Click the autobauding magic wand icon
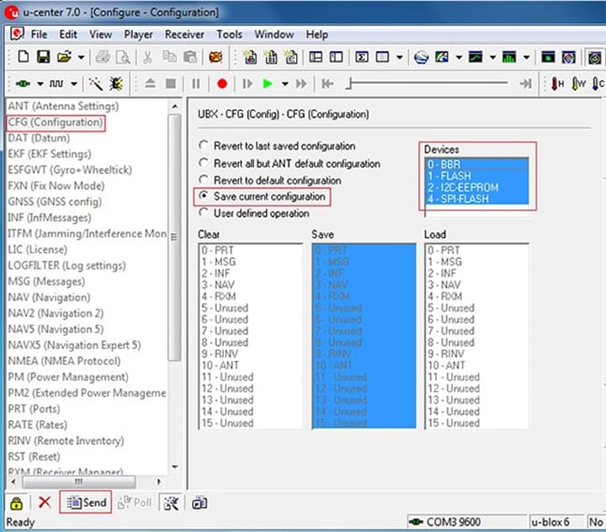The width and height of the screenshot is (606, 532). click(x=95, y=83)
